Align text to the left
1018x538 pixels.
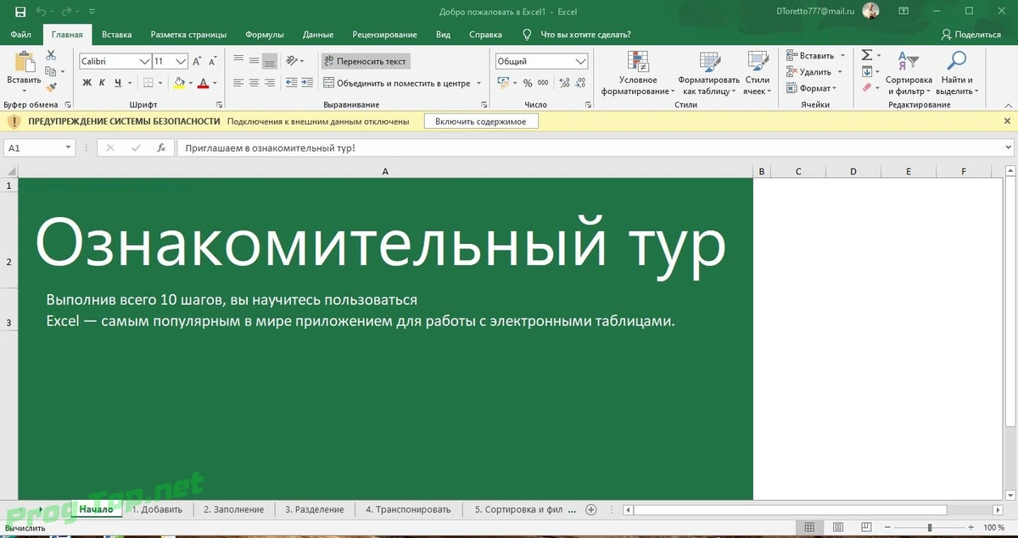click(238, 83)
